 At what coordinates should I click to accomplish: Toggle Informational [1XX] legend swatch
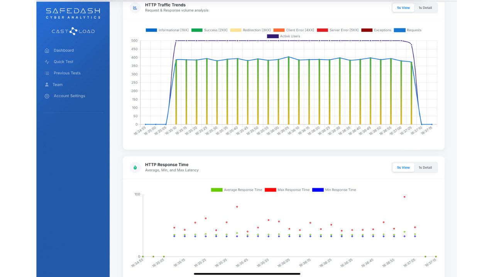click(x=151, y=30)
